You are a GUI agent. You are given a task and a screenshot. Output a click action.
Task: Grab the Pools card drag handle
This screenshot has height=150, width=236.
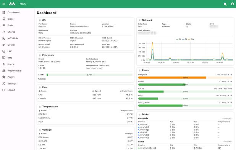[x=139, y=70]
